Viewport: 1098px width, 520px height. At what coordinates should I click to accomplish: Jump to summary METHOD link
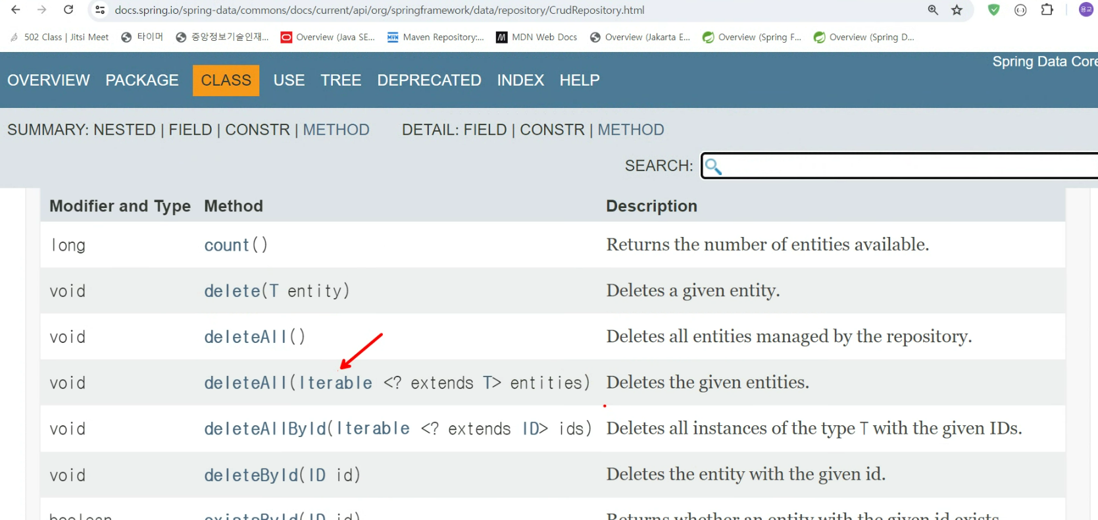[x=336, y=130]
